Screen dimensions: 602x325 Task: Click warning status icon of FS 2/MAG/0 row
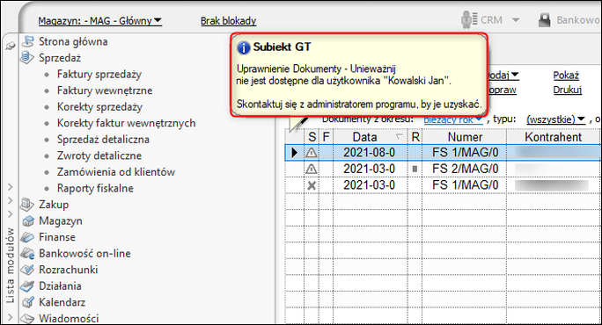[312, 169]
